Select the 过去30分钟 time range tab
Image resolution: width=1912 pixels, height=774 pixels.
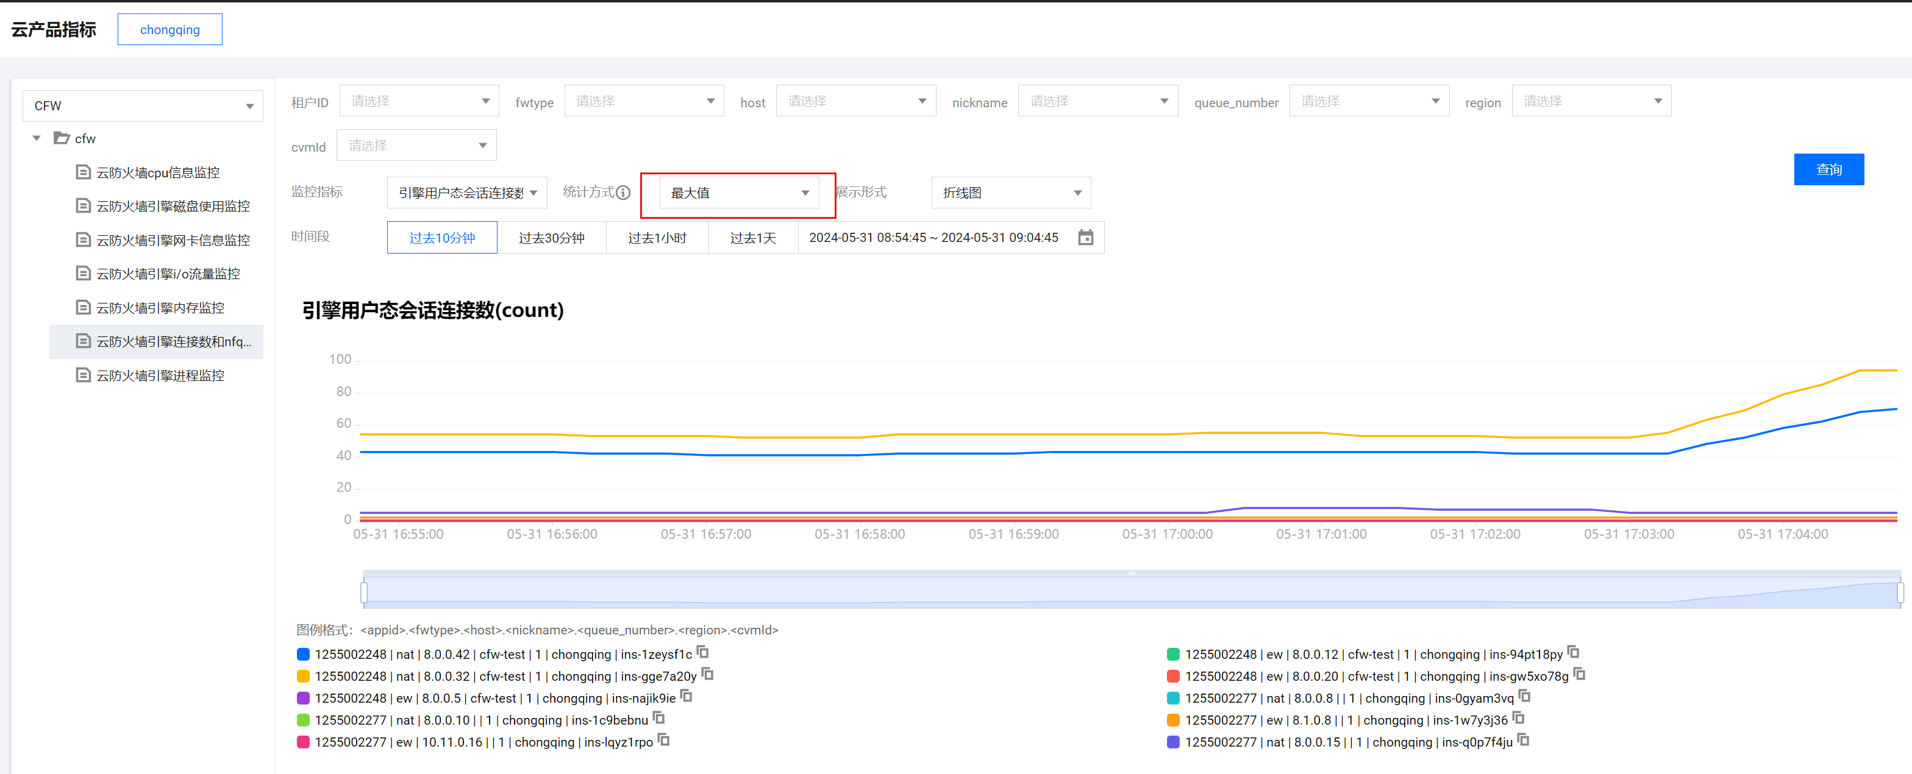tap(551, 238)
